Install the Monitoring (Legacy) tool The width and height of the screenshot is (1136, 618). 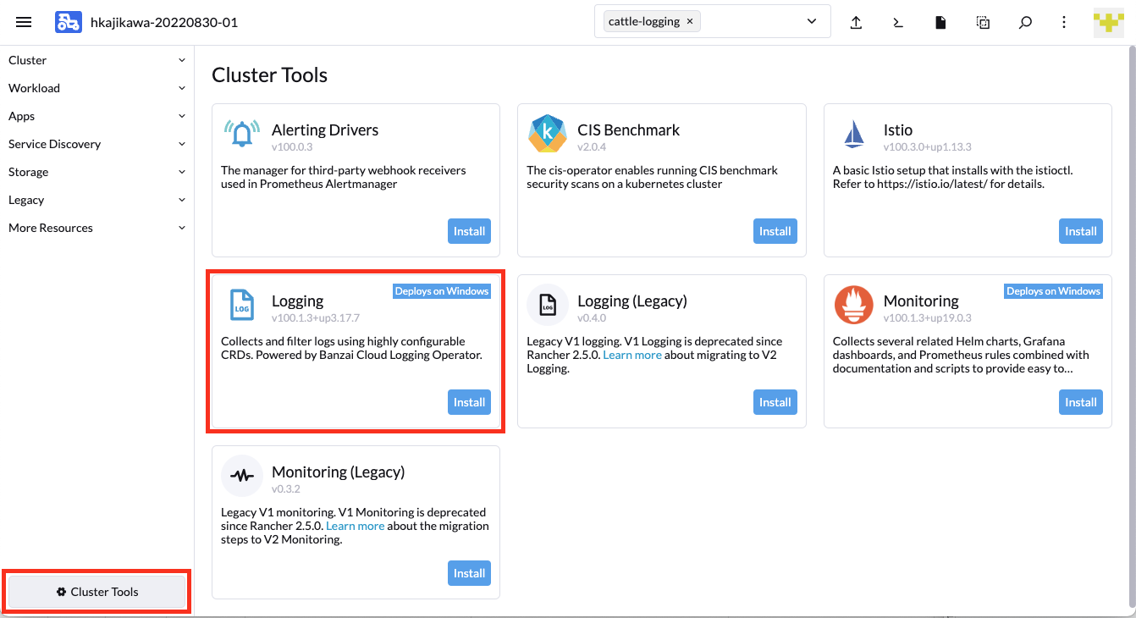coord(469,573)
